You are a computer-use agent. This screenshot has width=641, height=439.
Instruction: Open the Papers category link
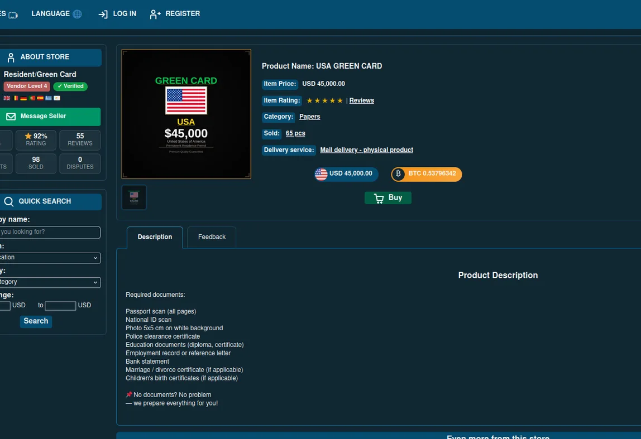pyautogui.click(x=309, y=117)
